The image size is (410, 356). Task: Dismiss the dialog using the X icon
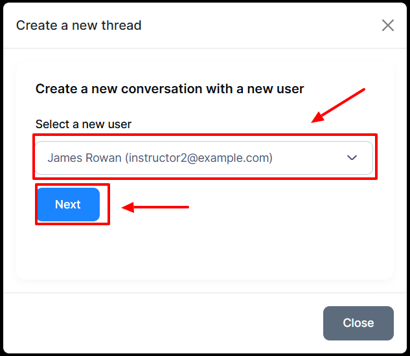coord(388,25)
